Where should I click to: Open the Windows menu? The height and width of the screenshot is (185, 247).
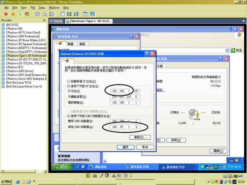pyautogui.click(x=54, y=8)
